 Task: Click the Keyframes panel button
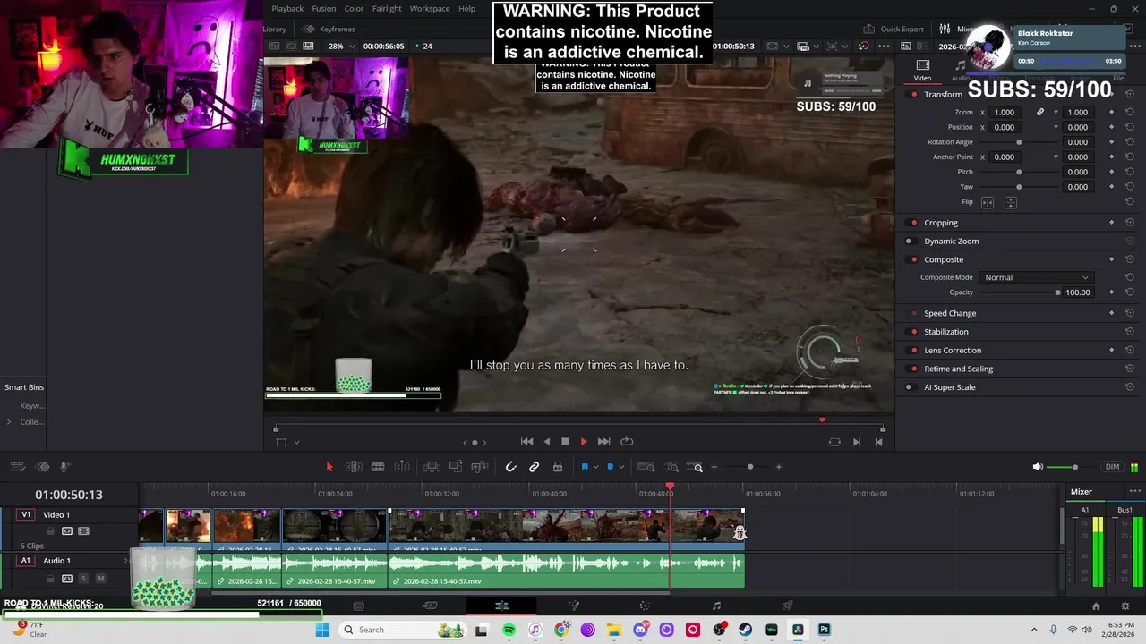click(329, 29)
